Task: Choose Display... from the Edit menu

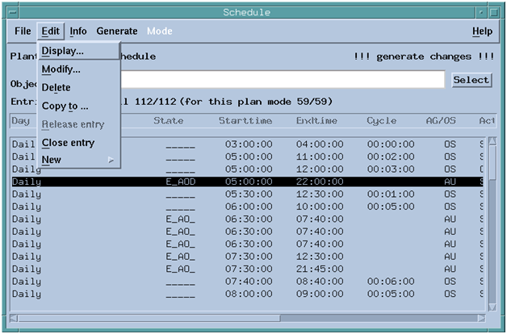Action: click(x=63, y=51)
